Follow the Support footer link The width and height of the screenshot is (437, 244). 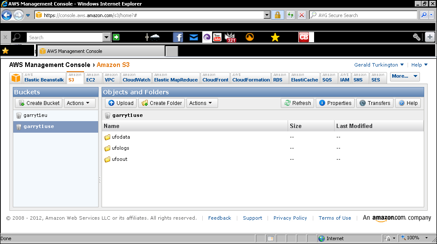pyautogui.click(x=253, y=218)
